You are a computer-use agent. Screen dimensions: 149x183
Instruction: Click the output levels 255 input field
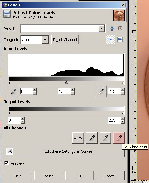pos(114,120)
